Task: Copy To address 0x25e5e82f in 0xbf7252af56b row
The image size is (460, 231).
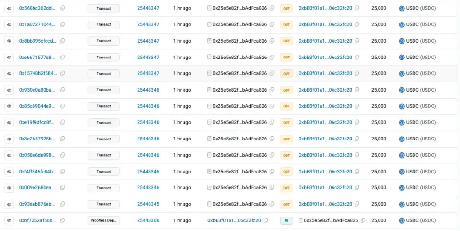Action: pyautogui.click(x=363, y=220)
